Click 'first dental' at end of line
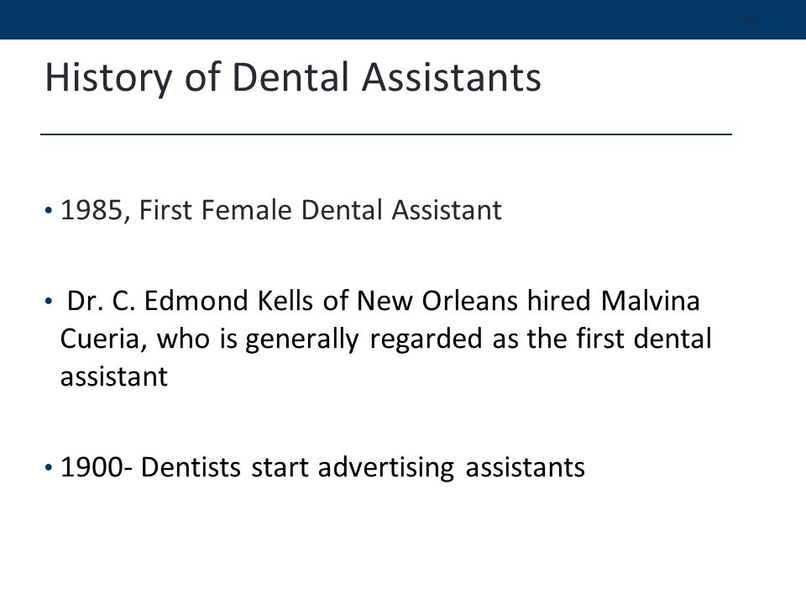This screenshot has width=806, height=605. click(x=644, y=339)
